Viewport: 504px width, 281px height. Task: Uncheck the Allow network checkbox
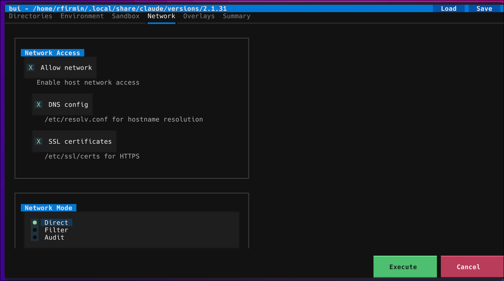click(x=31, y=67)
